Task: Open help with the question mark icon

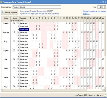Action: coord(105,95)
